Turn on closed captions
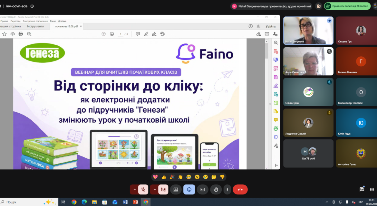The image size is (377, 206). click(x=202, y=190)
